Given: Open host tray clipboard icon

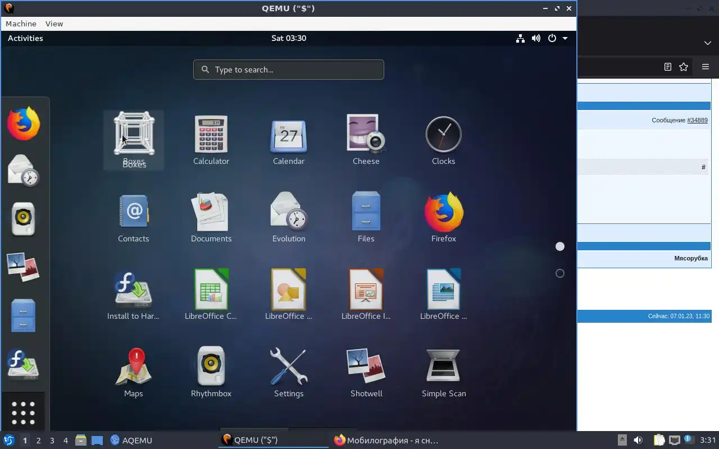Looking at the screenshot, I should click(x=659, y=440).
